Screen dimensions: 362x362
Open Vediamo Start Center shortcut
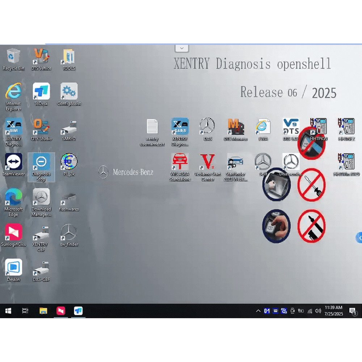(x=207, y=167)
